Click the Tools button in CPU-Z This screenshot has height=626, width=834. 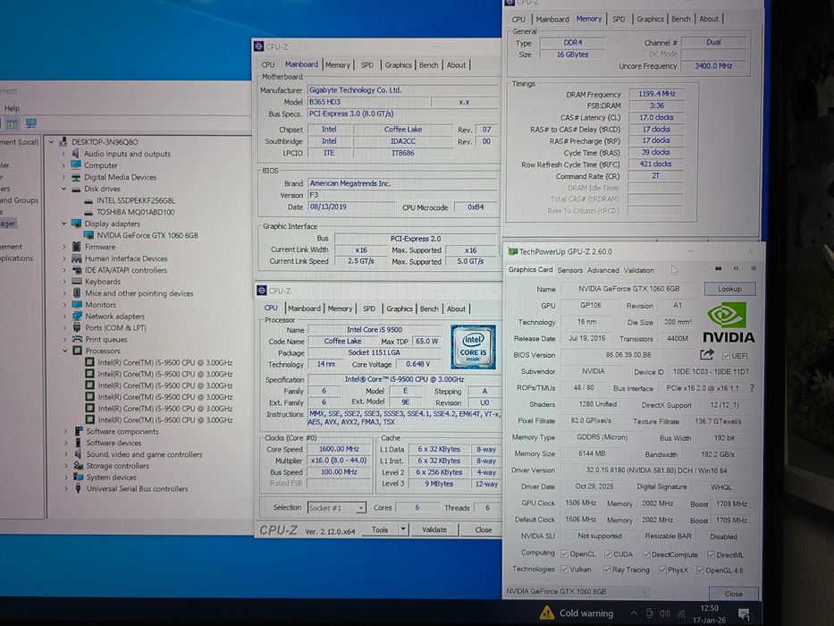pyautogui.click(x=380, y=529)
